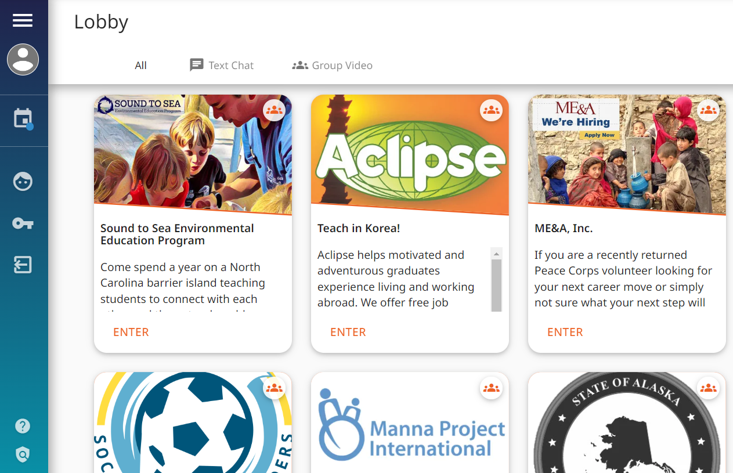Click group icon on ME&A card
The height and width of the screenshot is (473, 733).
(708, 110)
